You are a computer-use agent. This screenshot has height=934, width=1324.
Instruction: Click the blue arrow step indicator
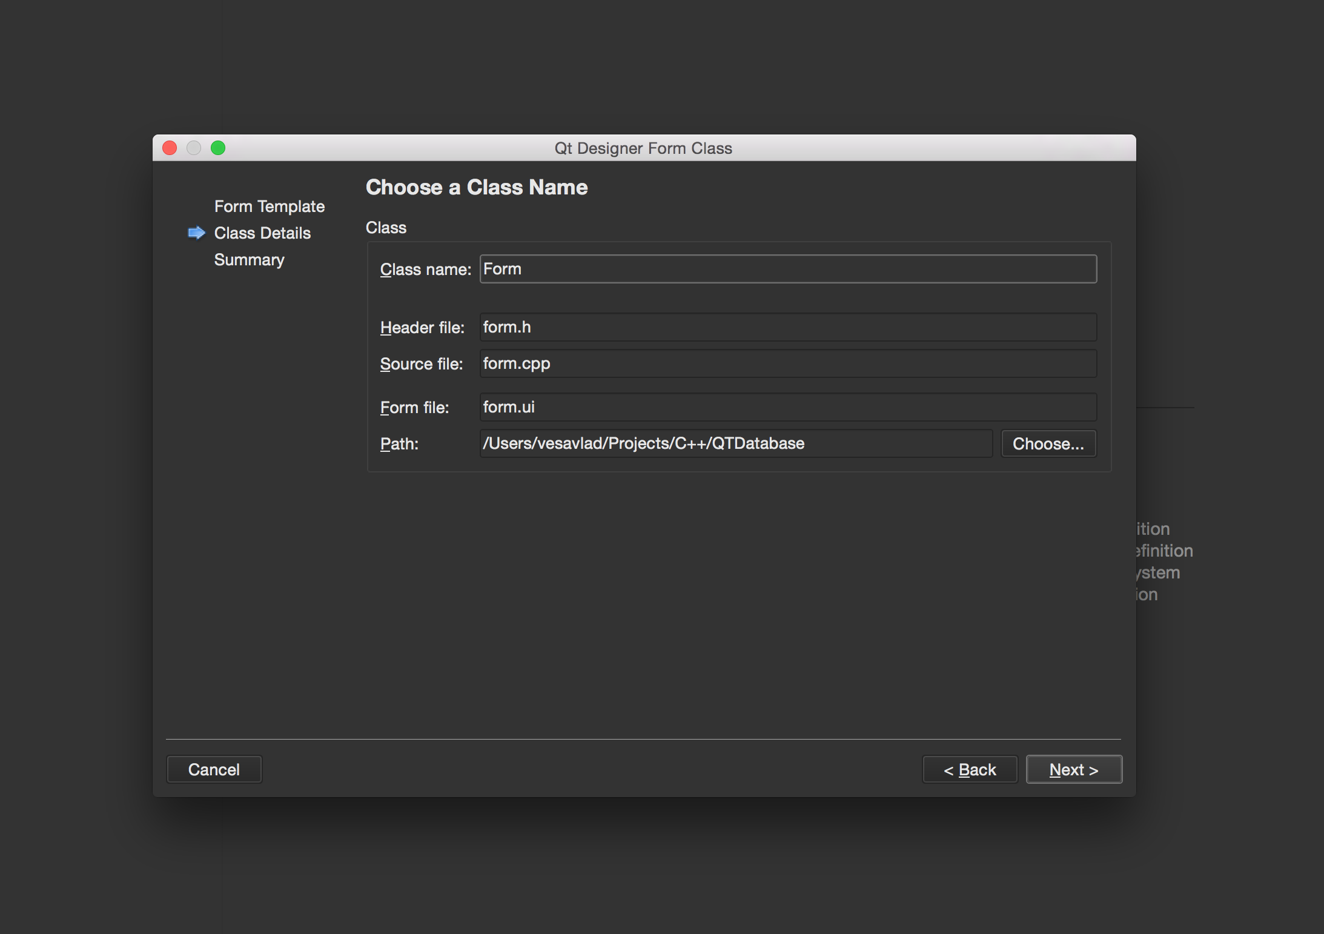[x=196, y=233]
